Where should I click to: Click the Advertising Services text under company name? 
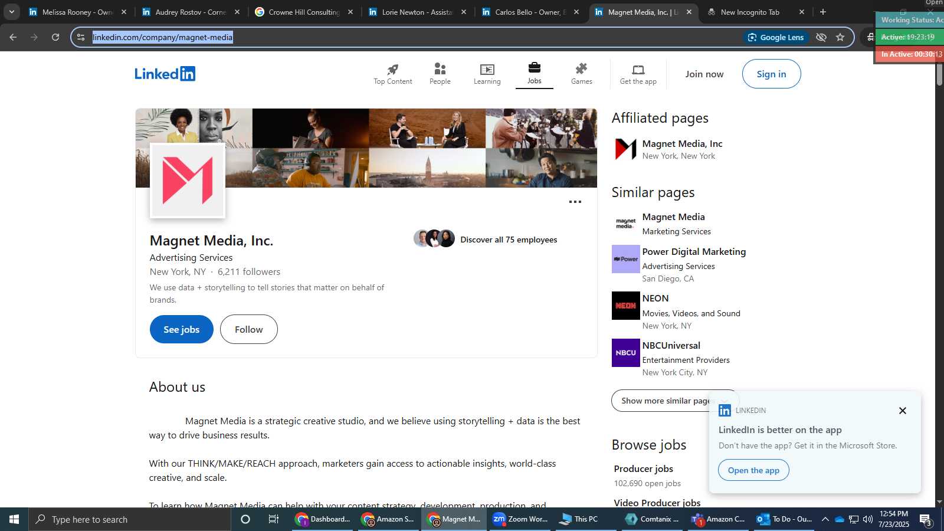coord(191,258)
